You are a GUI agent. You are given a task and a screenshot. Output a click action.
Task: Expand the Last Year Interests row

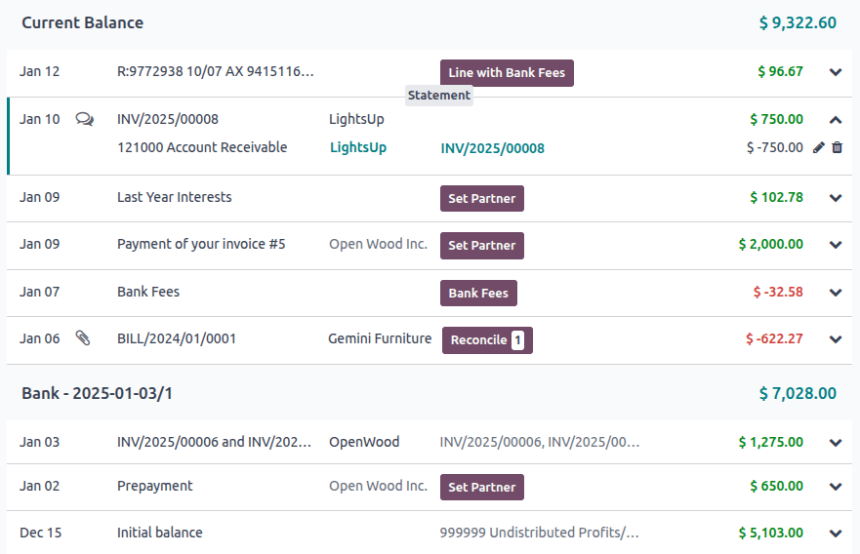coord(836,198)
